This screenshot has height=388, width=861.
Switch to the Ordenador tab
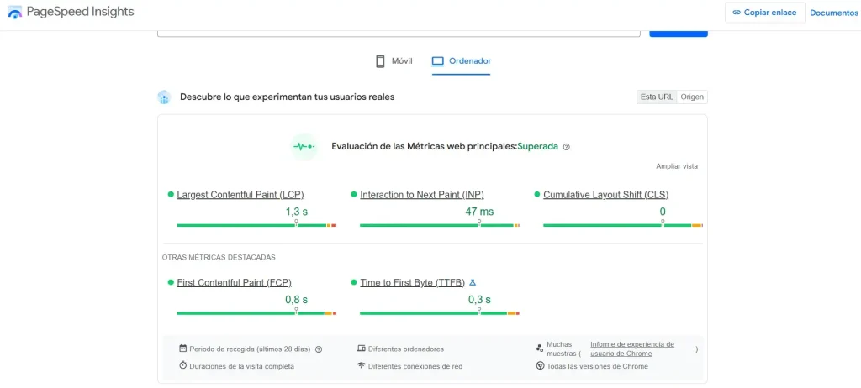(x=462, y=61)
